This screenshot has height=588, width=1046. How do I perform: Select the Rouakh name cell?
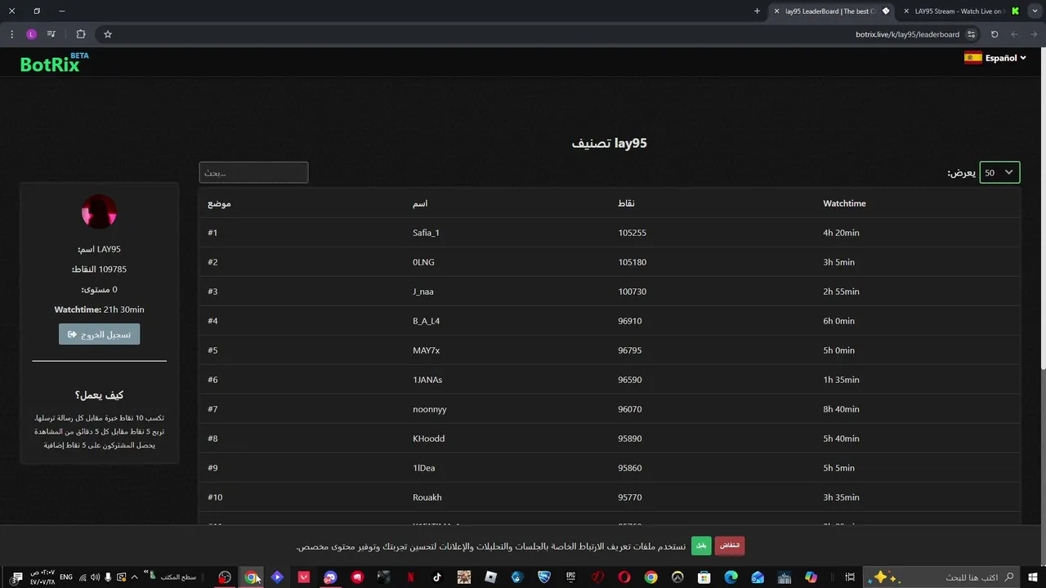point(427,497)
